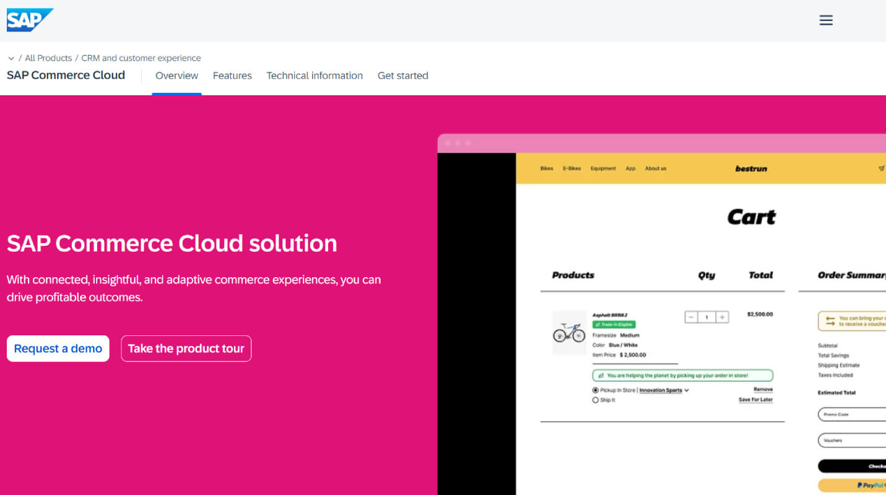Click the cart icon in demo header
This screenshot has height=495, width=886.
[x=882, y=168]
